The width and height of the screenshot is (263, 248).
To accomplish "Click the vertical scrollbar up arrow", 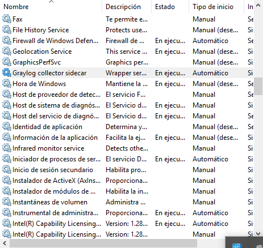I will click(x=258, y=5).
